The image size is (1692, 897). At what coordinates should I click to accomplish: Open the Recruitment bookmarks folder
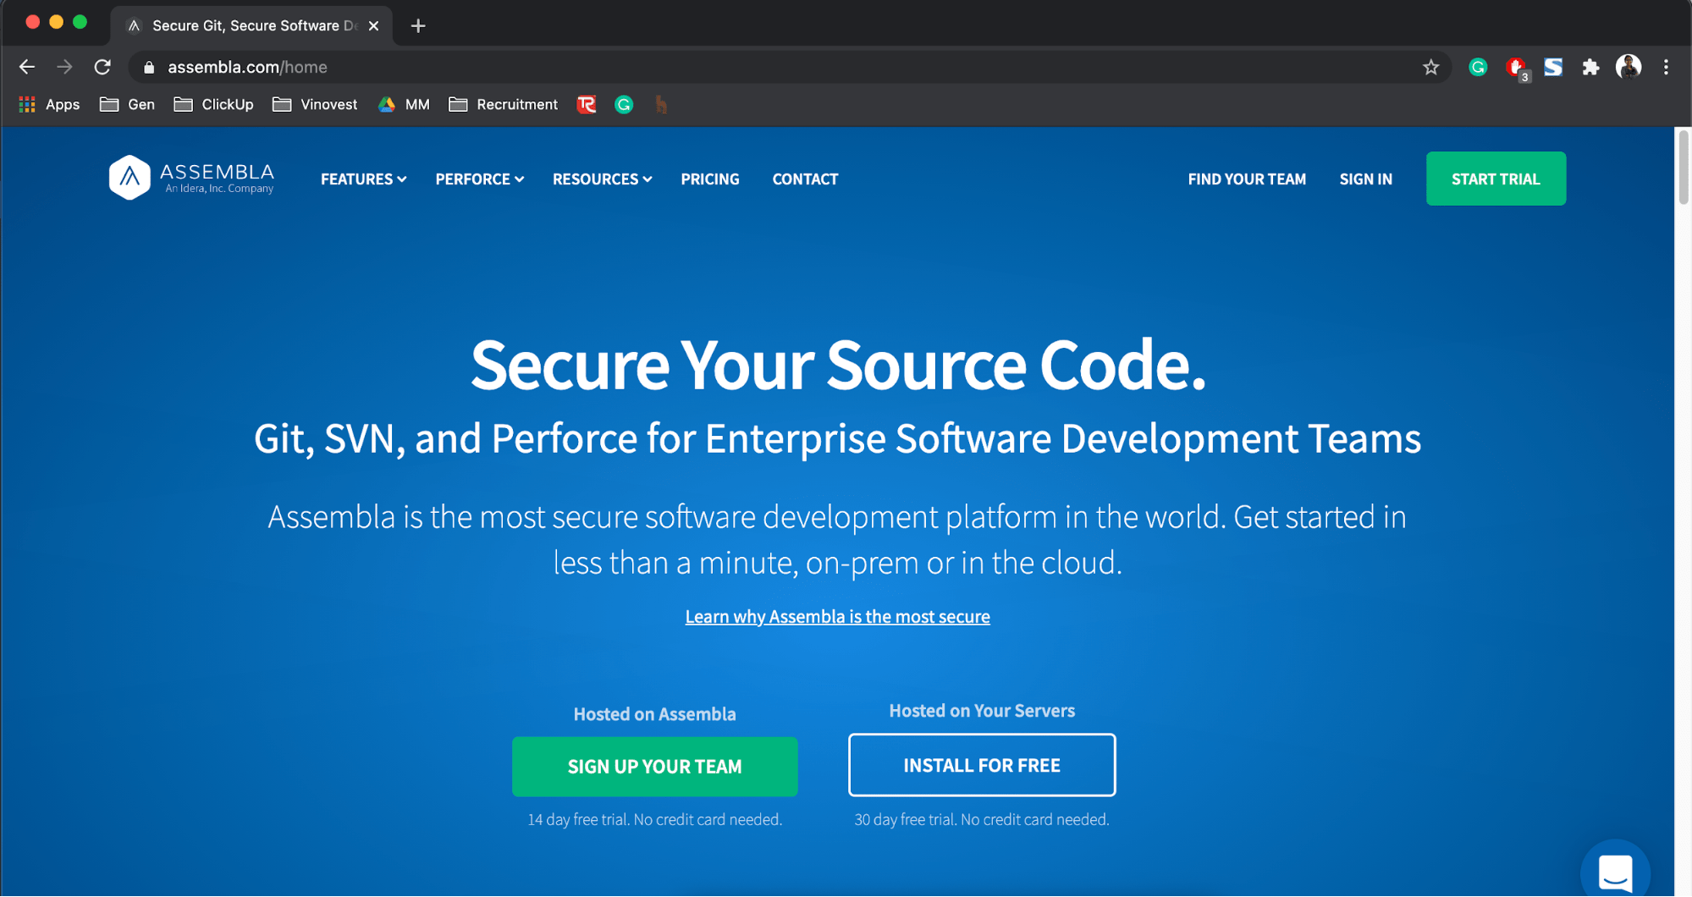[x=504, y=104]
